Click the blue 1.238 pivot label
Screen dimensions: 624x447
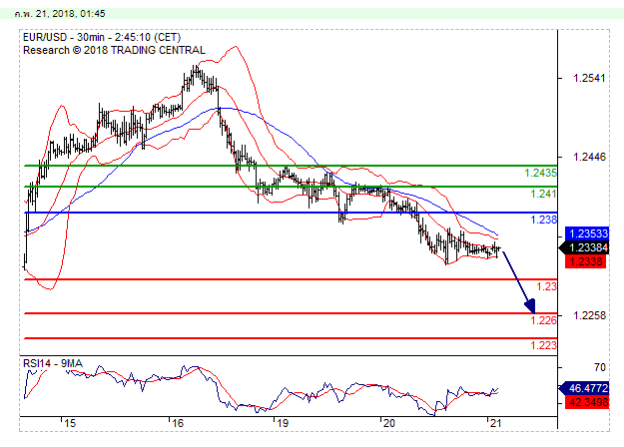(x=543, y=220)
